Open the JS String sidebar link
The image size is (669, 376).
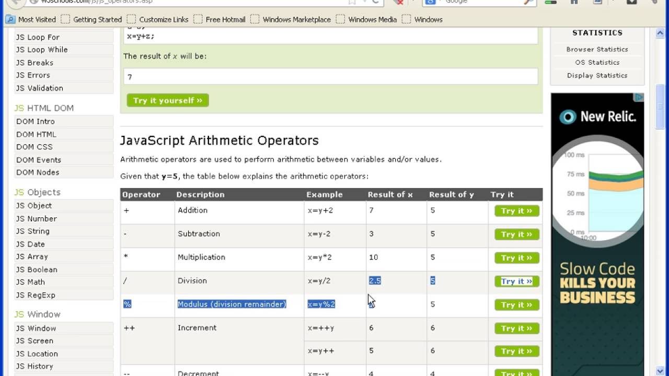pos(64,231)
